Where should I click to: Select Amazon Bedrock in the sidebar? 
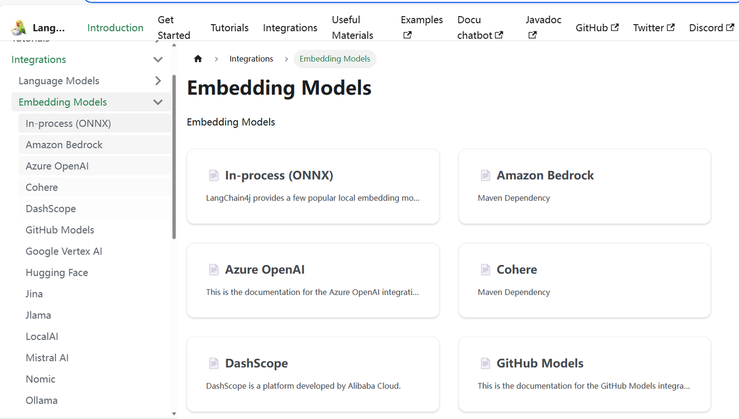click(x=94, y=145)
